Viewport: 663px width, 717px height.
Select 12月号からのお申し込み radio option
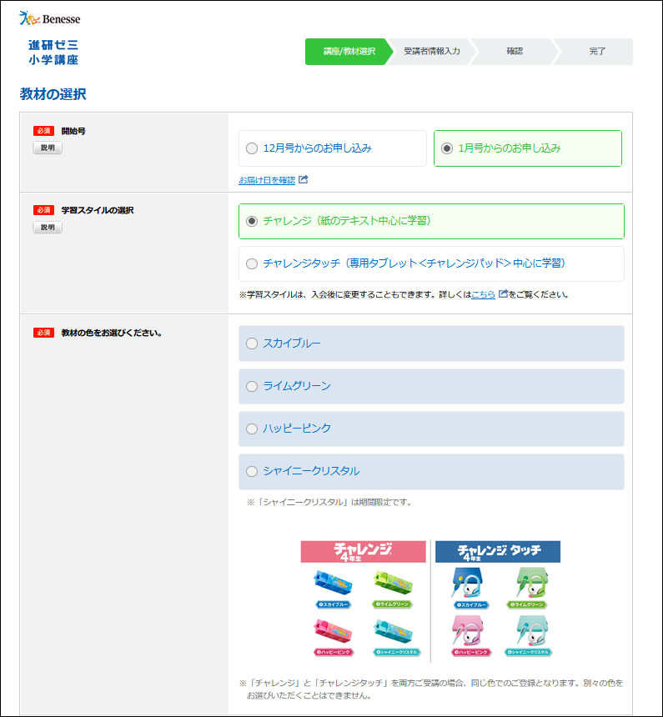click(x=253, y=148)
